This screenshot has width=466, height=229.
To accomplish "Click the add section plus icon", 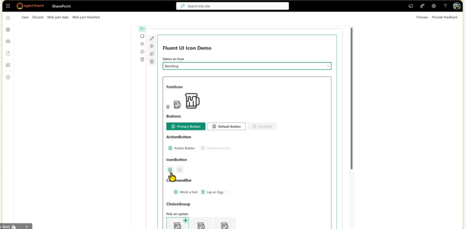I will (142, 29).
